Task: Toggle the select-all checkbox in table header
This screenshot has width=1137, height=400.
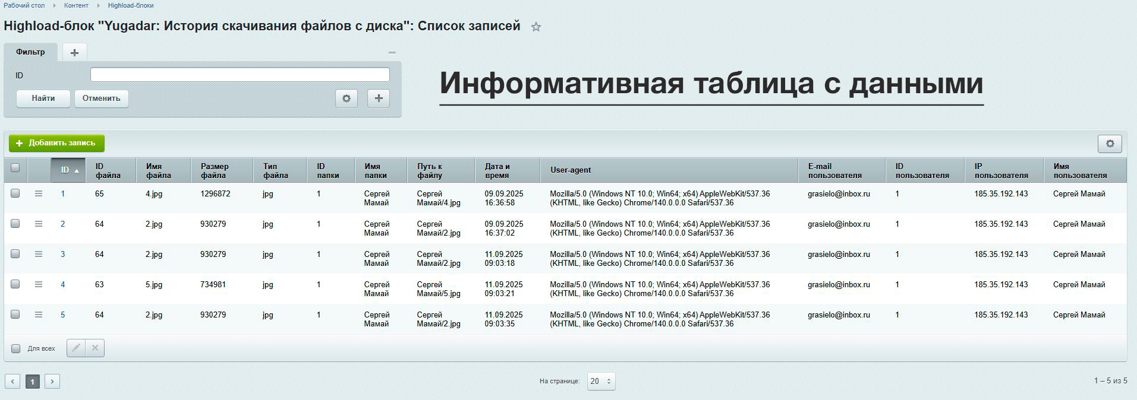Action: click(15, 168)
